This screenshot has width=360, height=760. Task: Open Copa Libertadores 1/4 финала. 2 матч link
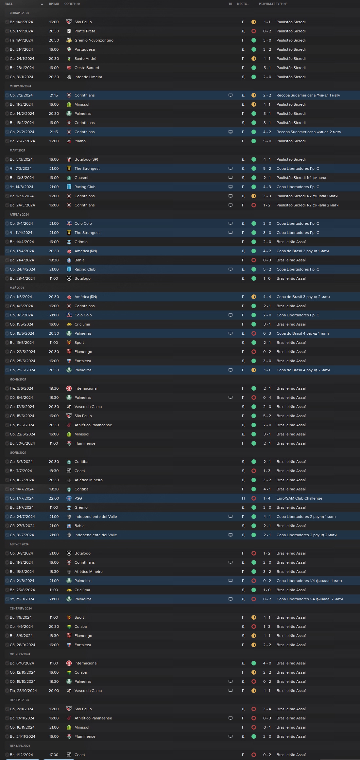click(310, 599)
